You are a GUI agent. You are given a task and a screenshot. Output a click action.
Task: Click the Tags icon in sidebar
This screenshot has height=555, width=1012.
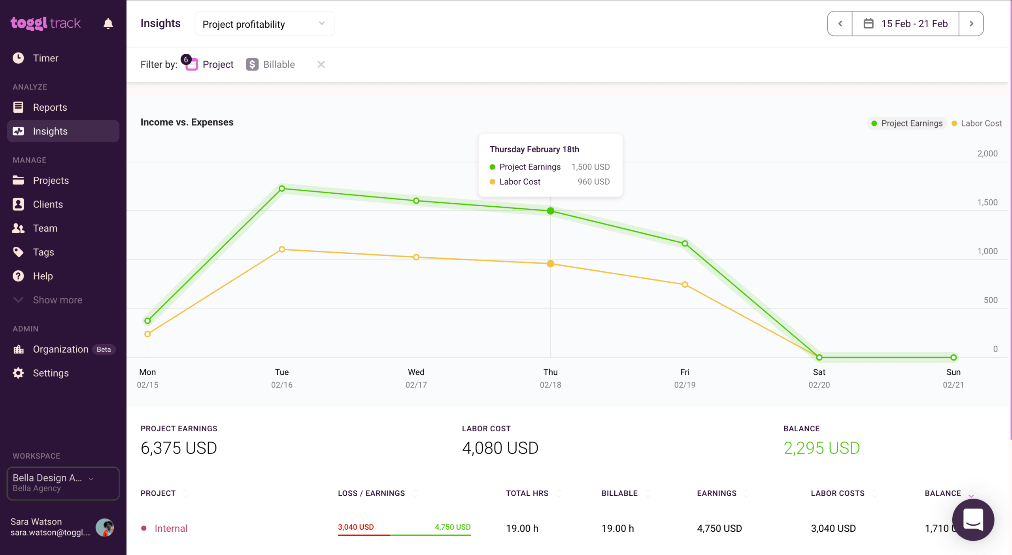pyautogui.click(x=18, y=252)
